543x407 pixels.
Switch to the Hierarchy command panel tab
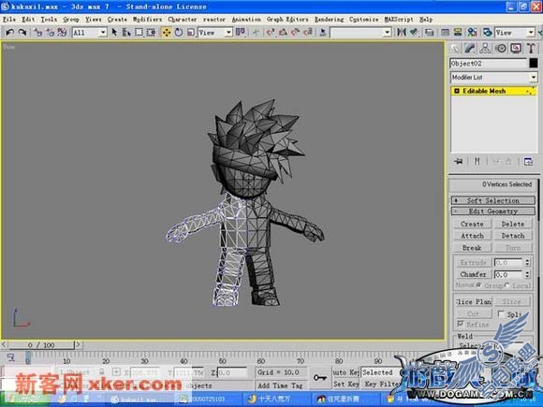pyautogui.click(x=485, y=49)
